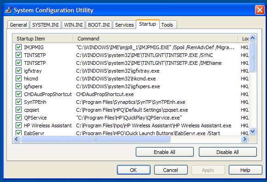Open the SYSTEM.INI tab
The image size is (267, 182).
(46, 25)
